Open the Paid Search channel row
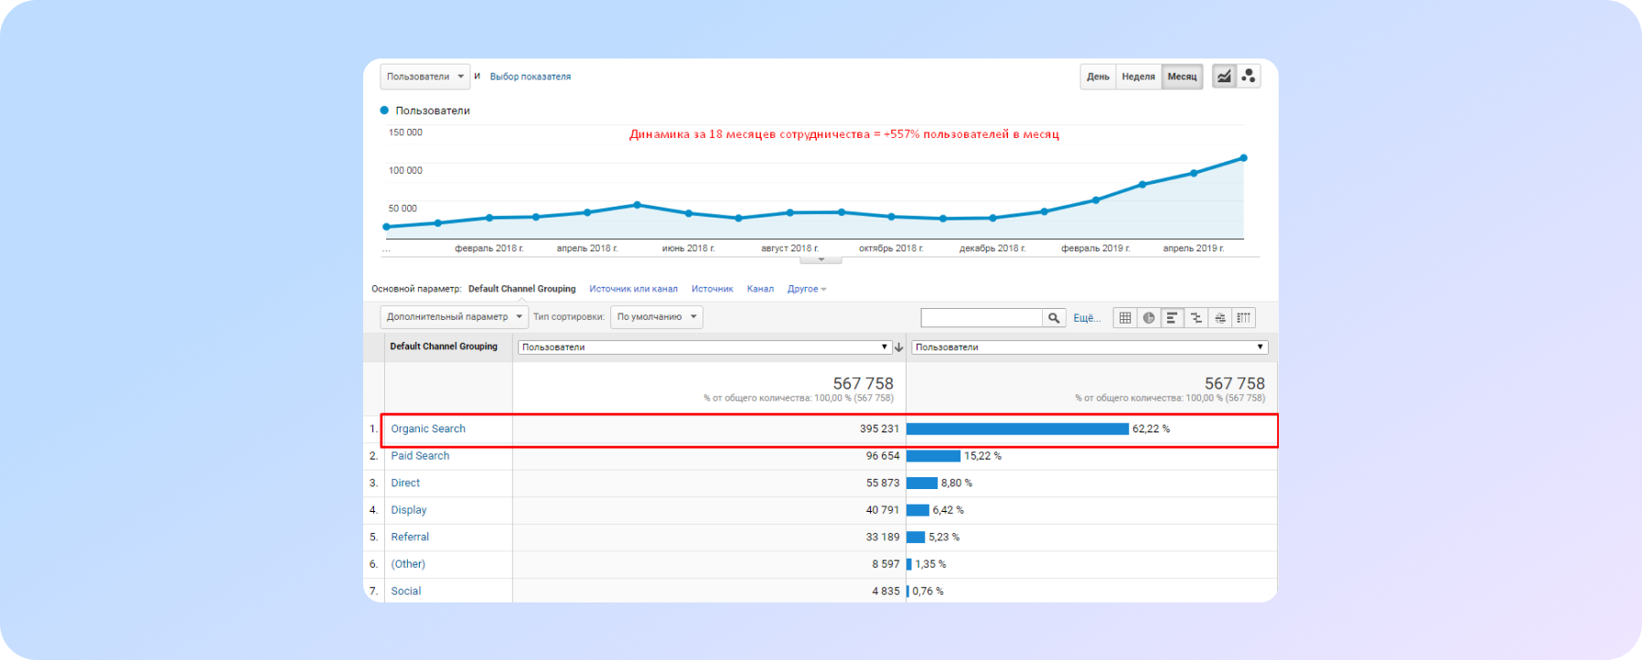 pyautogui.click(x=420, y=456)
